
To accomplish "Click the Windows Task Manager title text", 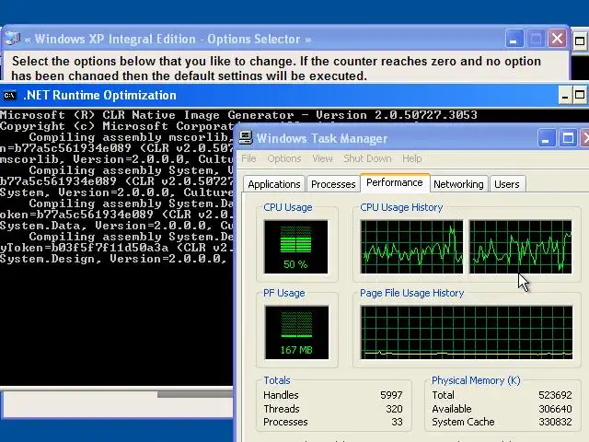I will 322,138.
